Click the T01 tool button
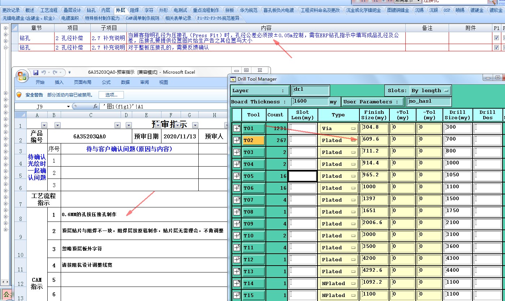This screenshot has width=505, height=301. click(x=254, y=128)
